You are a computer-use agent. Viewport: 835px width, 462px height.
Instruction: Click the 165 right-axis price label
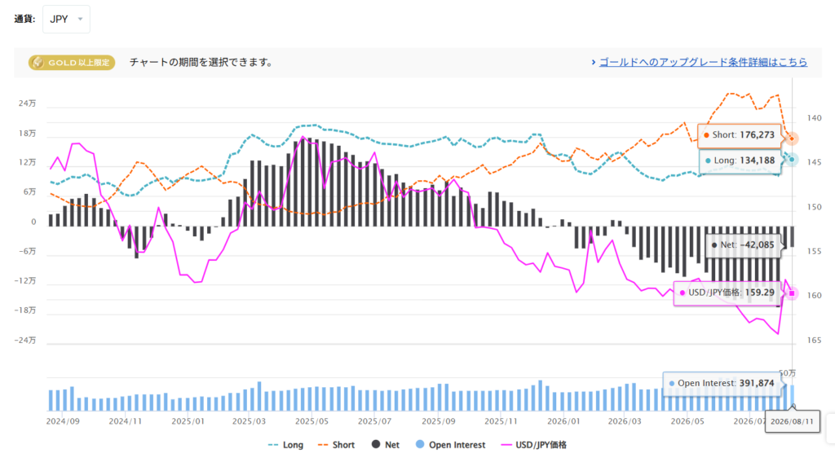coord(815,340)
